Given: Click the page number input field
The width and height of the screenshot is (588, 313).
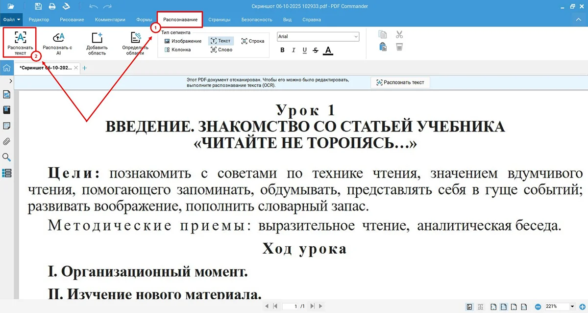Looking at the screenshot, I should coord(291,306).
